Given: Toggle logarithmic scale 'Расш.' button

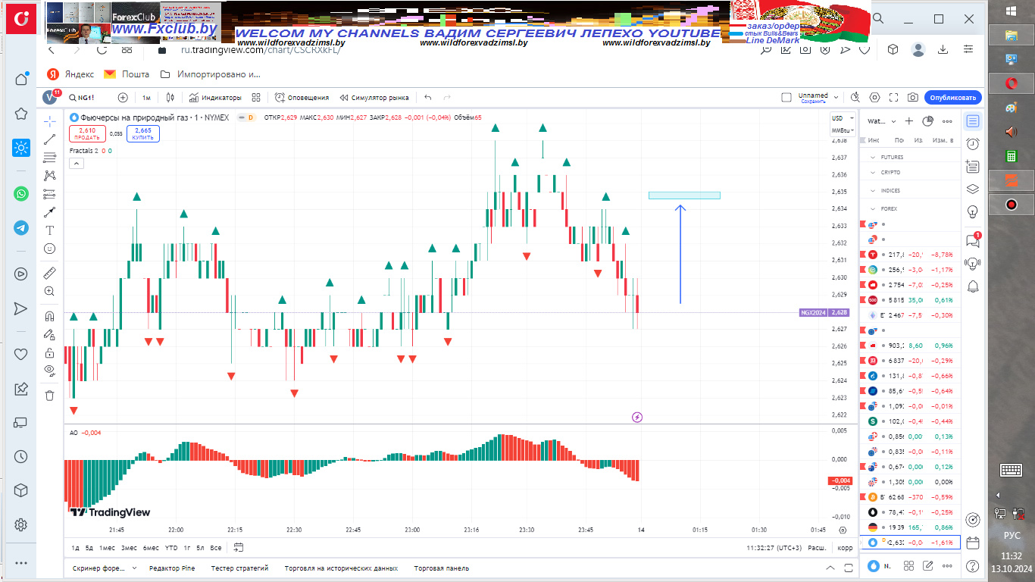Looking at the screenshot, I should pyautogui.click(x=817, y=548).
